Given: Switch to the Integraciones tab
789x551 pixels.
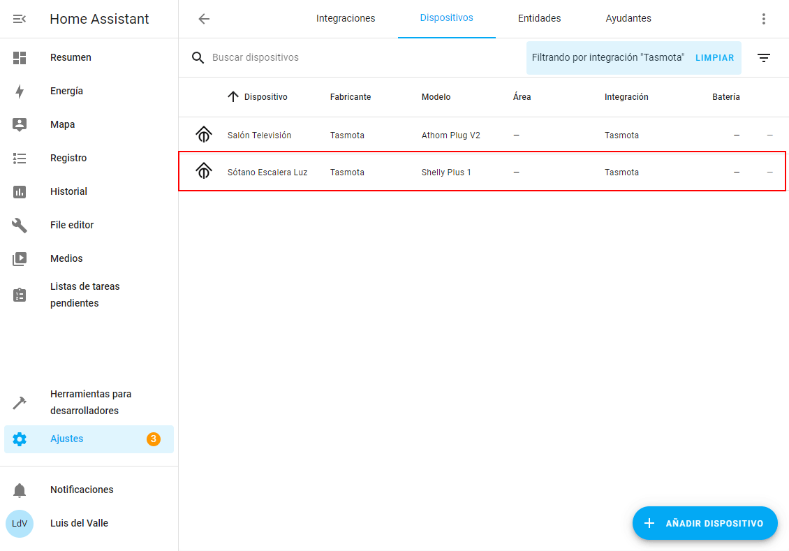Looking at the screenshot, I should point(346,18).
